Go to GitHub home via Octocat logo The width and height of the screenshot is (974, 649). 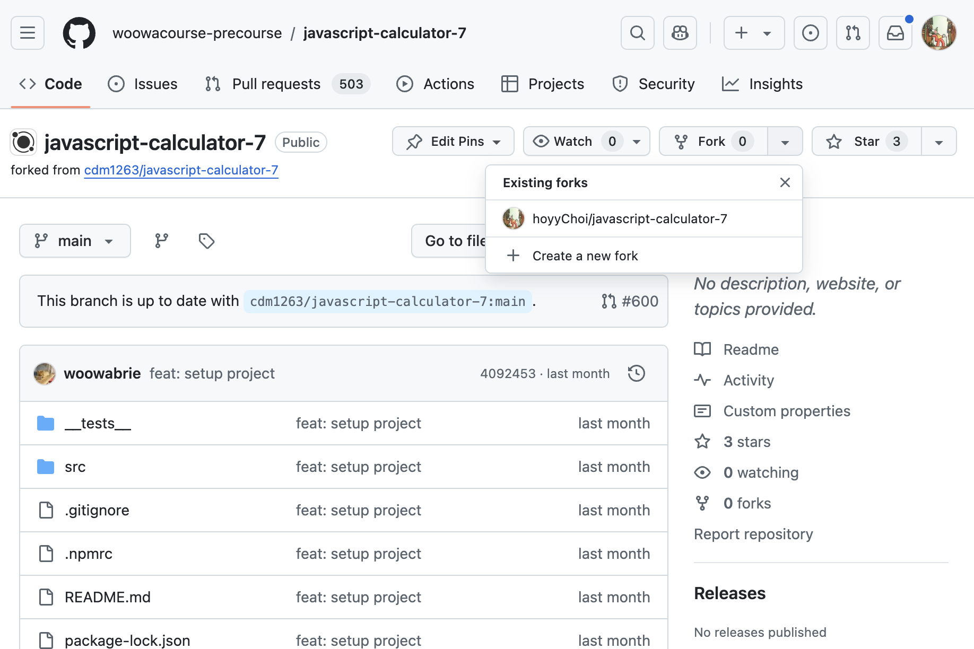click(x=79, y=33)
